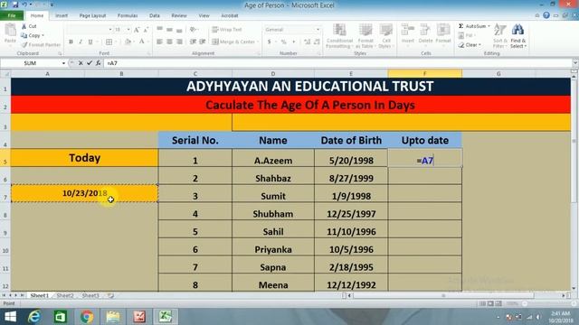
Task: Click the Insert Function fx icon
Action: 99,63
